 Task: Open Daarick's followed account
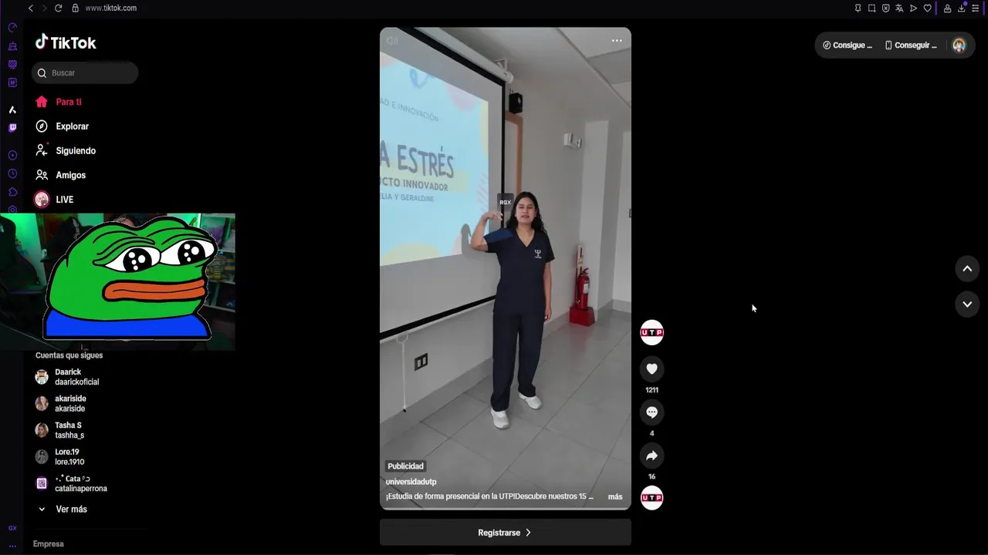[67, 377]
